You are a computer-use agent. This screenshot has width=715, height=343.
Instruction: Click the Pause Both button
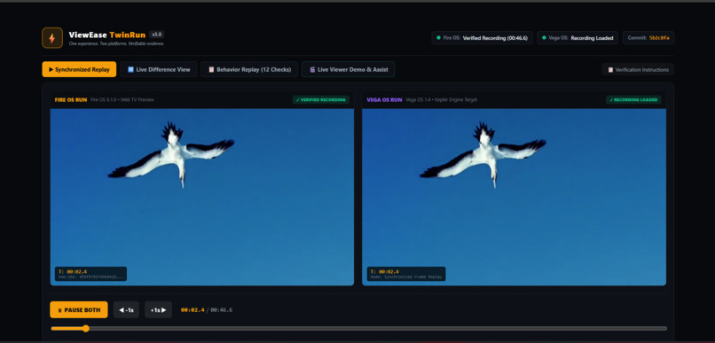[79, 309]
